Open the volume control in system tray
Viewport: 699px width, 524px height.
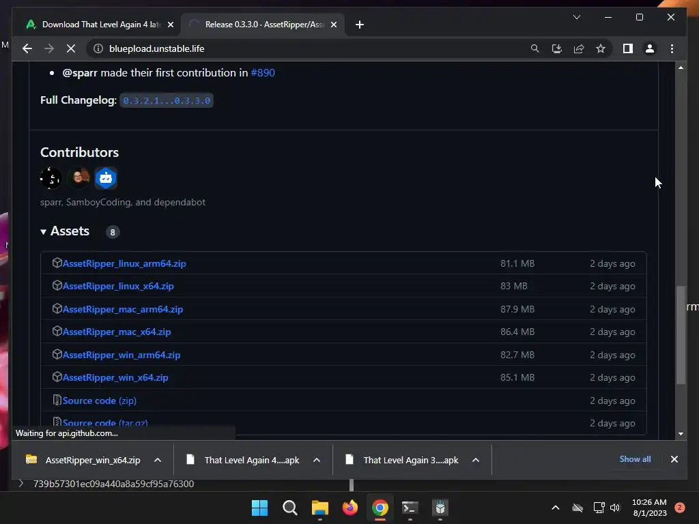[x=615, y=508]
